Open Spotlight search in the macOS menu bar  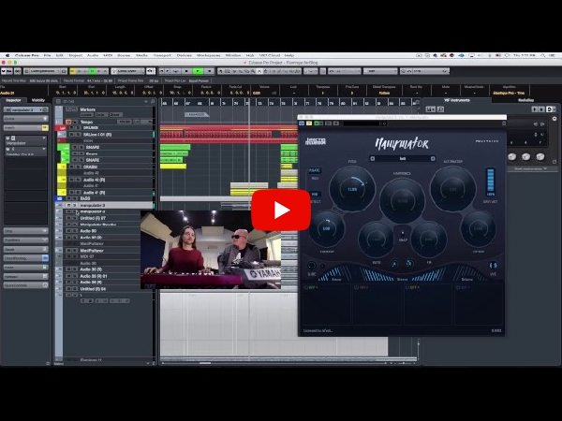click(x=543, y=55)
